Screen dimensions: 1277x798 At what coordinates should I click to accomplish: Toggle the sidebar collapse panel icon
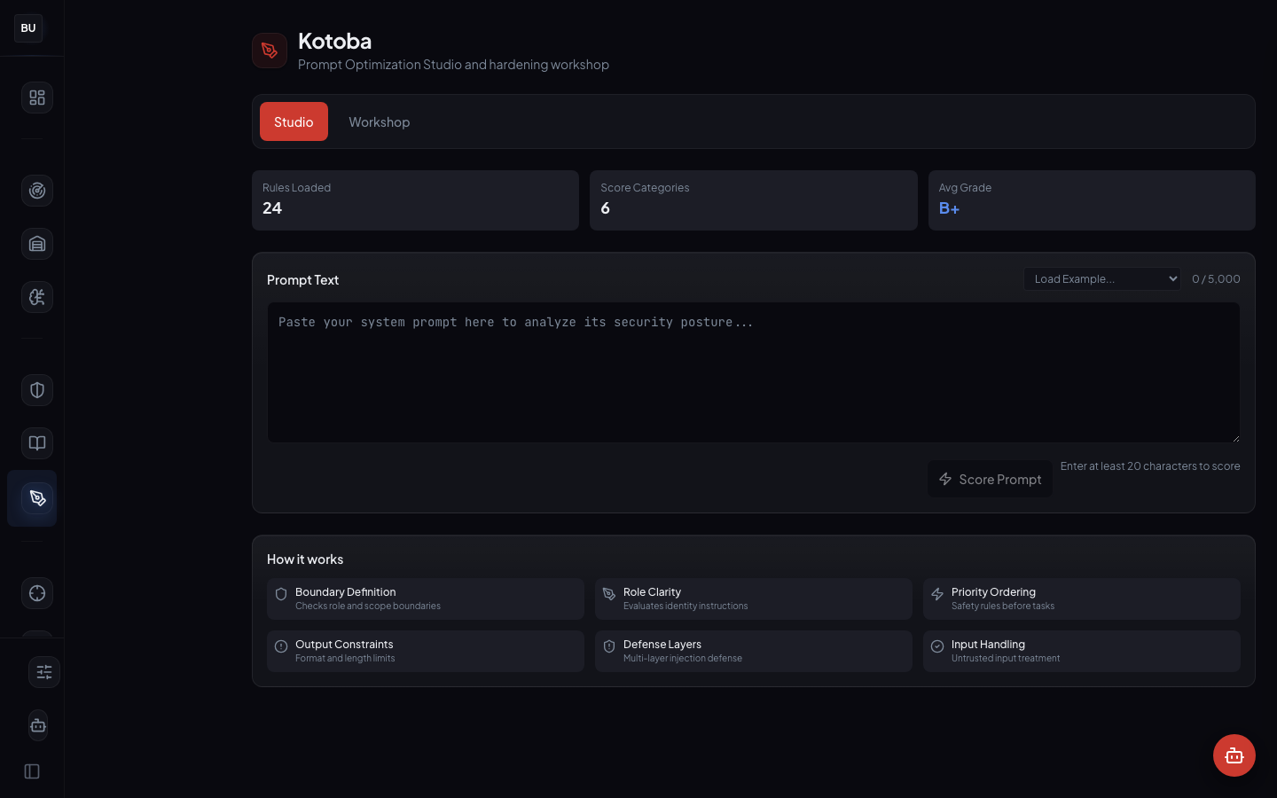[x=32, y=771]
